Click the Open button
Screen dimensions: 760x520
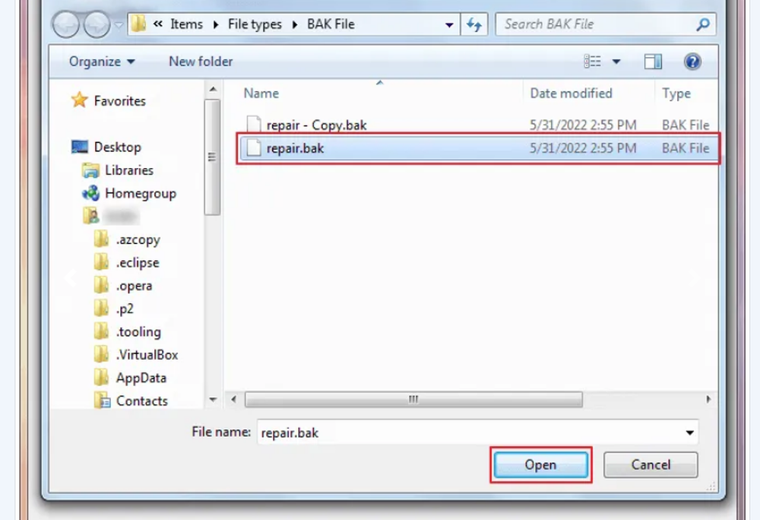[540, 465]
